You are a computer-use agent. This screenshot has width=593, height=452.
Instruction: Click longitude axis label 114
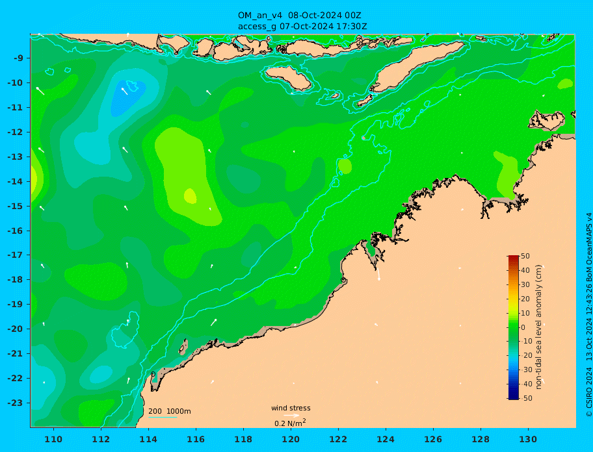149,439
